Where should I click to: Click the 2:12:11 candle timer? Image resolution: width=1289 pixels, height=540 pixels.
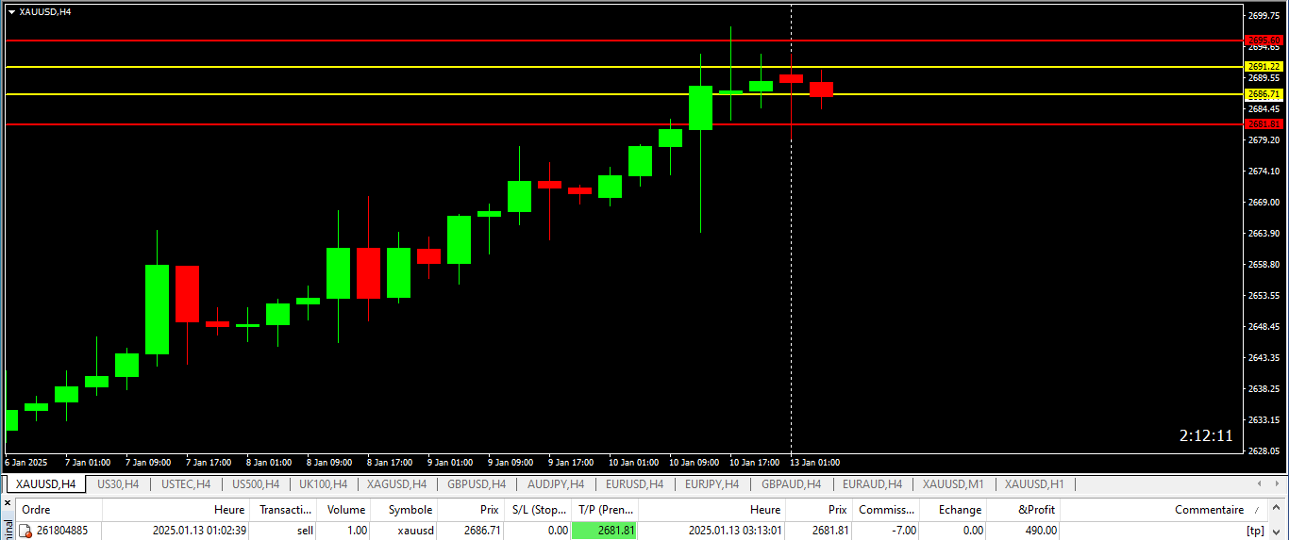(x=1206, y=435)
